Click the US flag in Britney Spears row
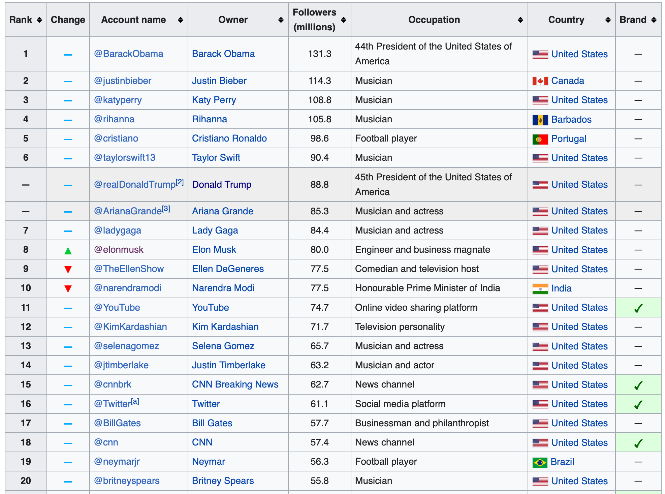The width and height of the screenshot is (665, 494). tap(540, 482)
